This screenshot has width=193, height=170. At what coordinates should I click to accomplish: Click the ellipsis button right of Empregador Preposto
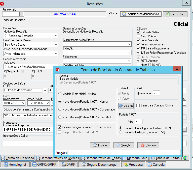pyautogui.click(x=184, y=130)
